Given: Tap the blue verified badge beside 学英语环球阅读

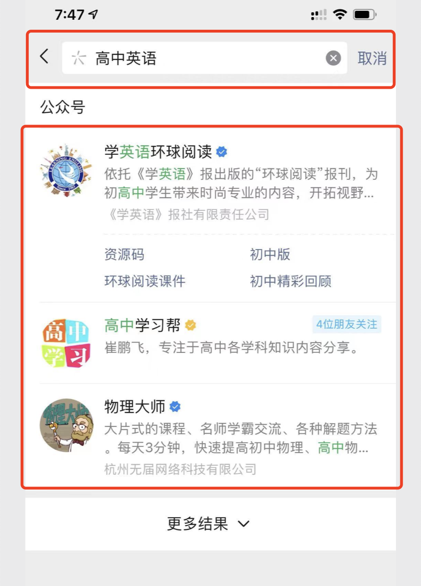Looking at the screenshot, I should point(221,152).
